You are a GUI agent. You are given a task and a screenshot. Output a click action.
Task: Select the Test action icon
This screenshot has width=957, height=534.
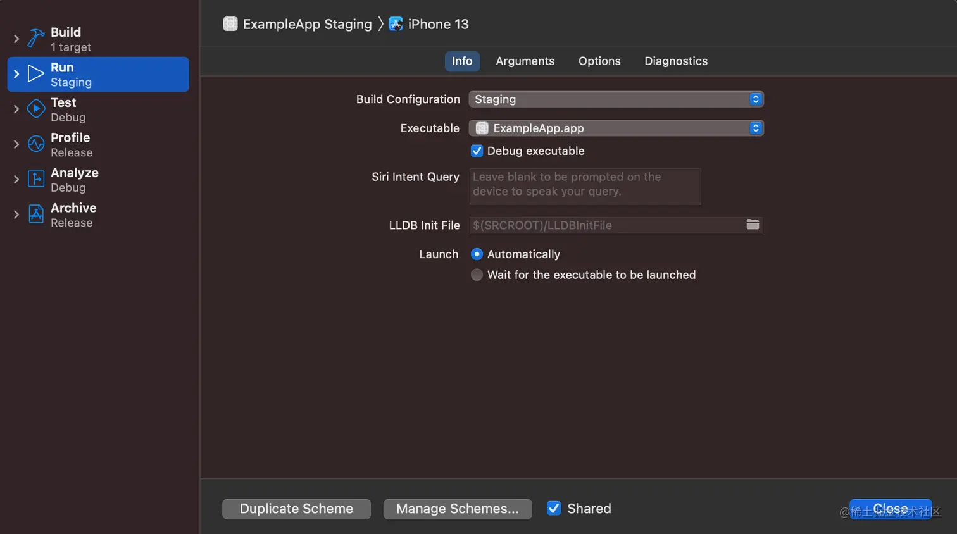(36, 109)
